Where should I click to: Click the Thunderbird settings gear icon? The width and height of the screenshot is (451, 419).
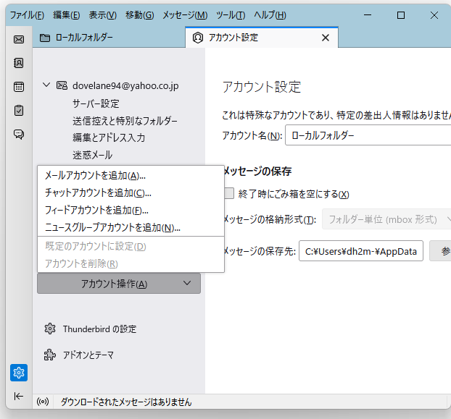click(50, 329)
